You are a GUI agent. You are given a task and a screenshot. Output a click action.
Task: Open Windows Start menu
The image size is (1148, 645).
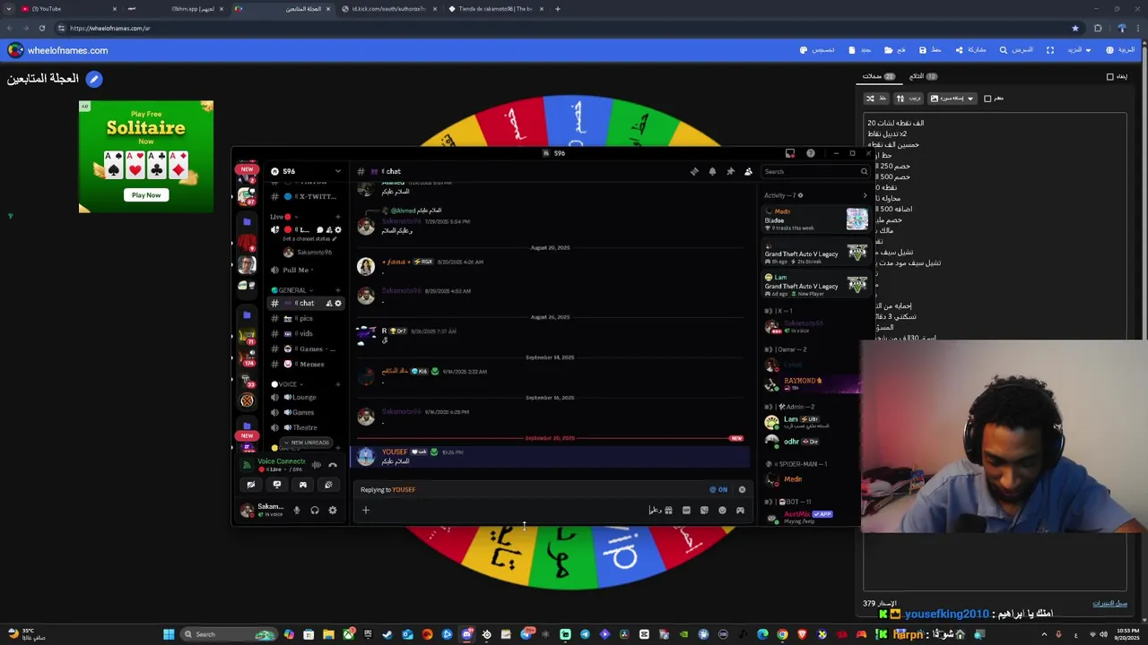click(x=168, y=634)
